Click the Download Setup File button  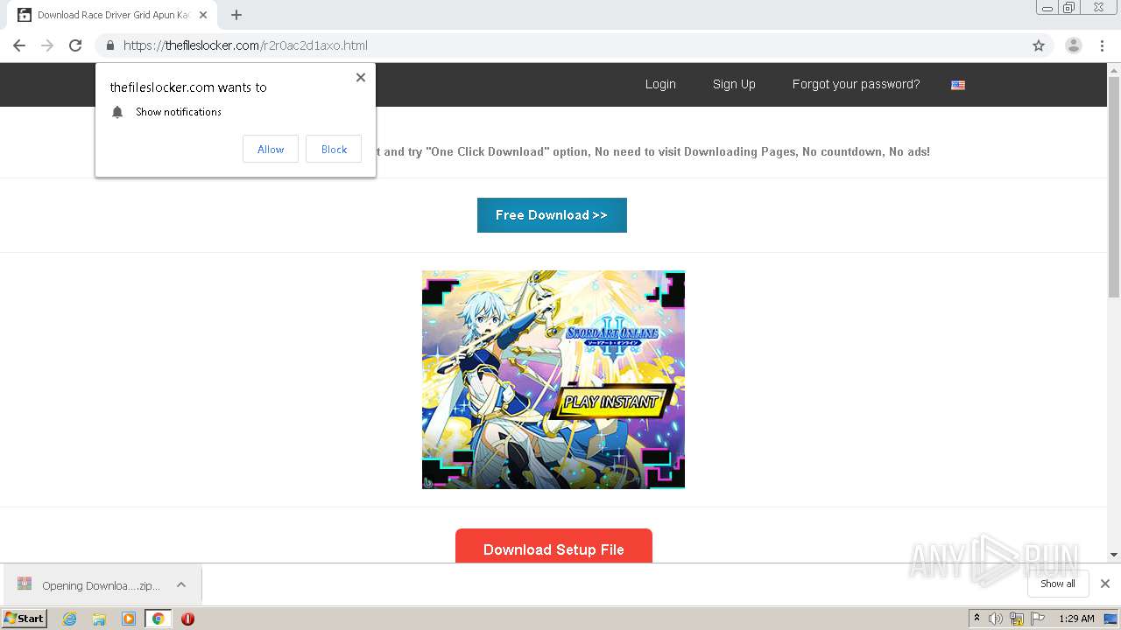tap(553, 547)
